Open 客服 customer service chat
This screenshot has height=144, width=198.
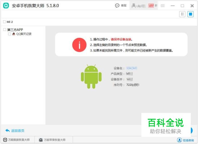pos(121,5)
